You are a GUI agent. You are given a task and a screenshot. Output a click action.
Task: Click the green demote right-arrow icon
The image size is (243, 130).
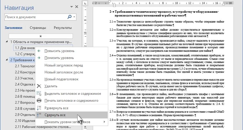39,58
